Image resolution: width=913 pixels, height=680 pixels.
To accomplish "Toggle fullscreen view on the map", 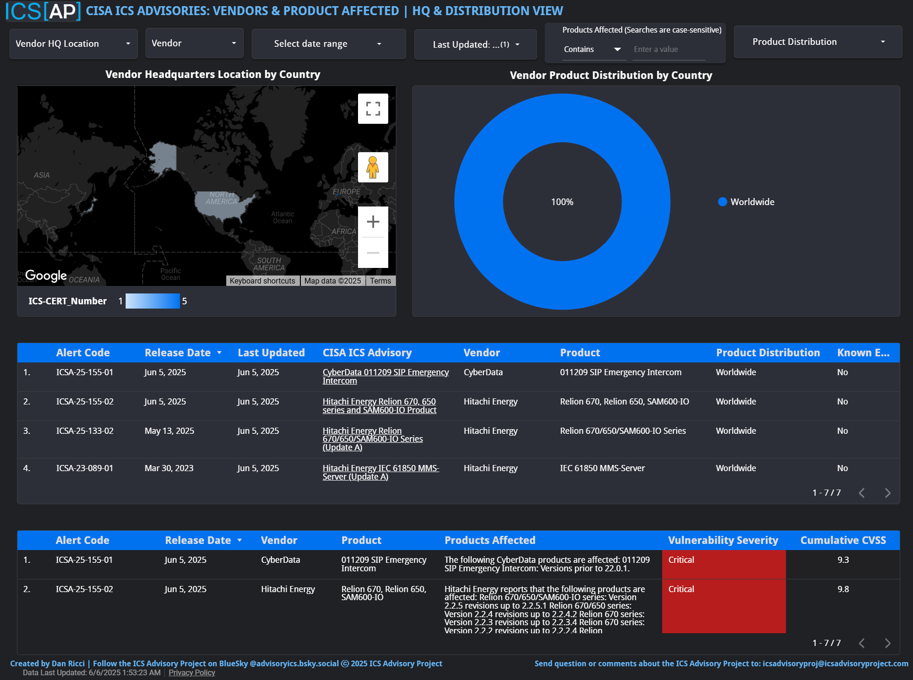I will tap(373, 109).
